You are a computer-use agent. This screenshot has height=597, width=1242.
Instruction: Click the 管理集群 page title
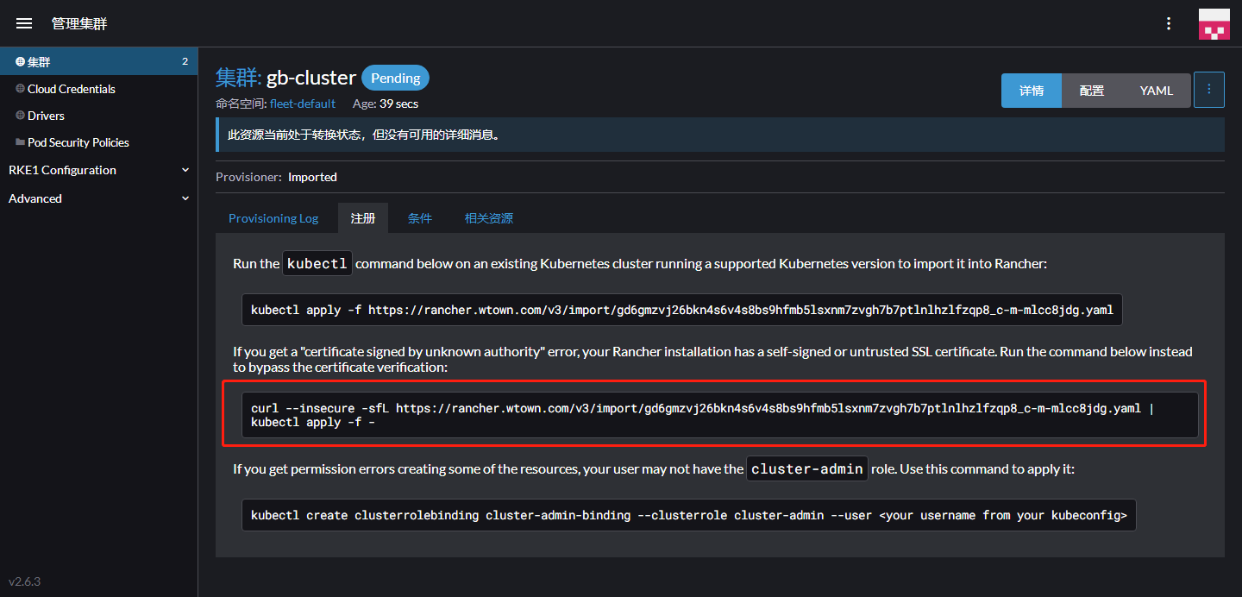pos(79,23)
